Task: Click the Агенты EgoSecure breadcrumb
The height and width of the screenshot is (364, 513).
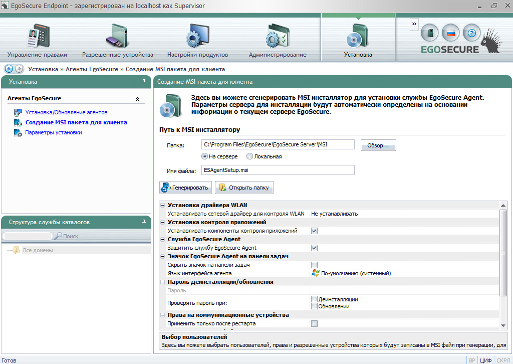Action: [x=92, y=69]
